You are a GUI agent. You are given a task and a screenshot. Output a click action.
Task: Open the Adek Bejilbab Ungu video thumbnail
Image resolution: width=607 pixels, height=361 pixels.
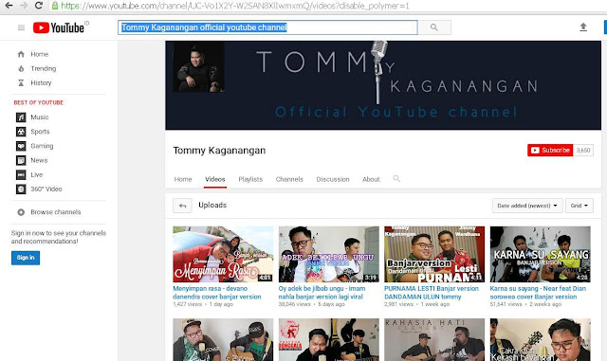tap(329, 254)
